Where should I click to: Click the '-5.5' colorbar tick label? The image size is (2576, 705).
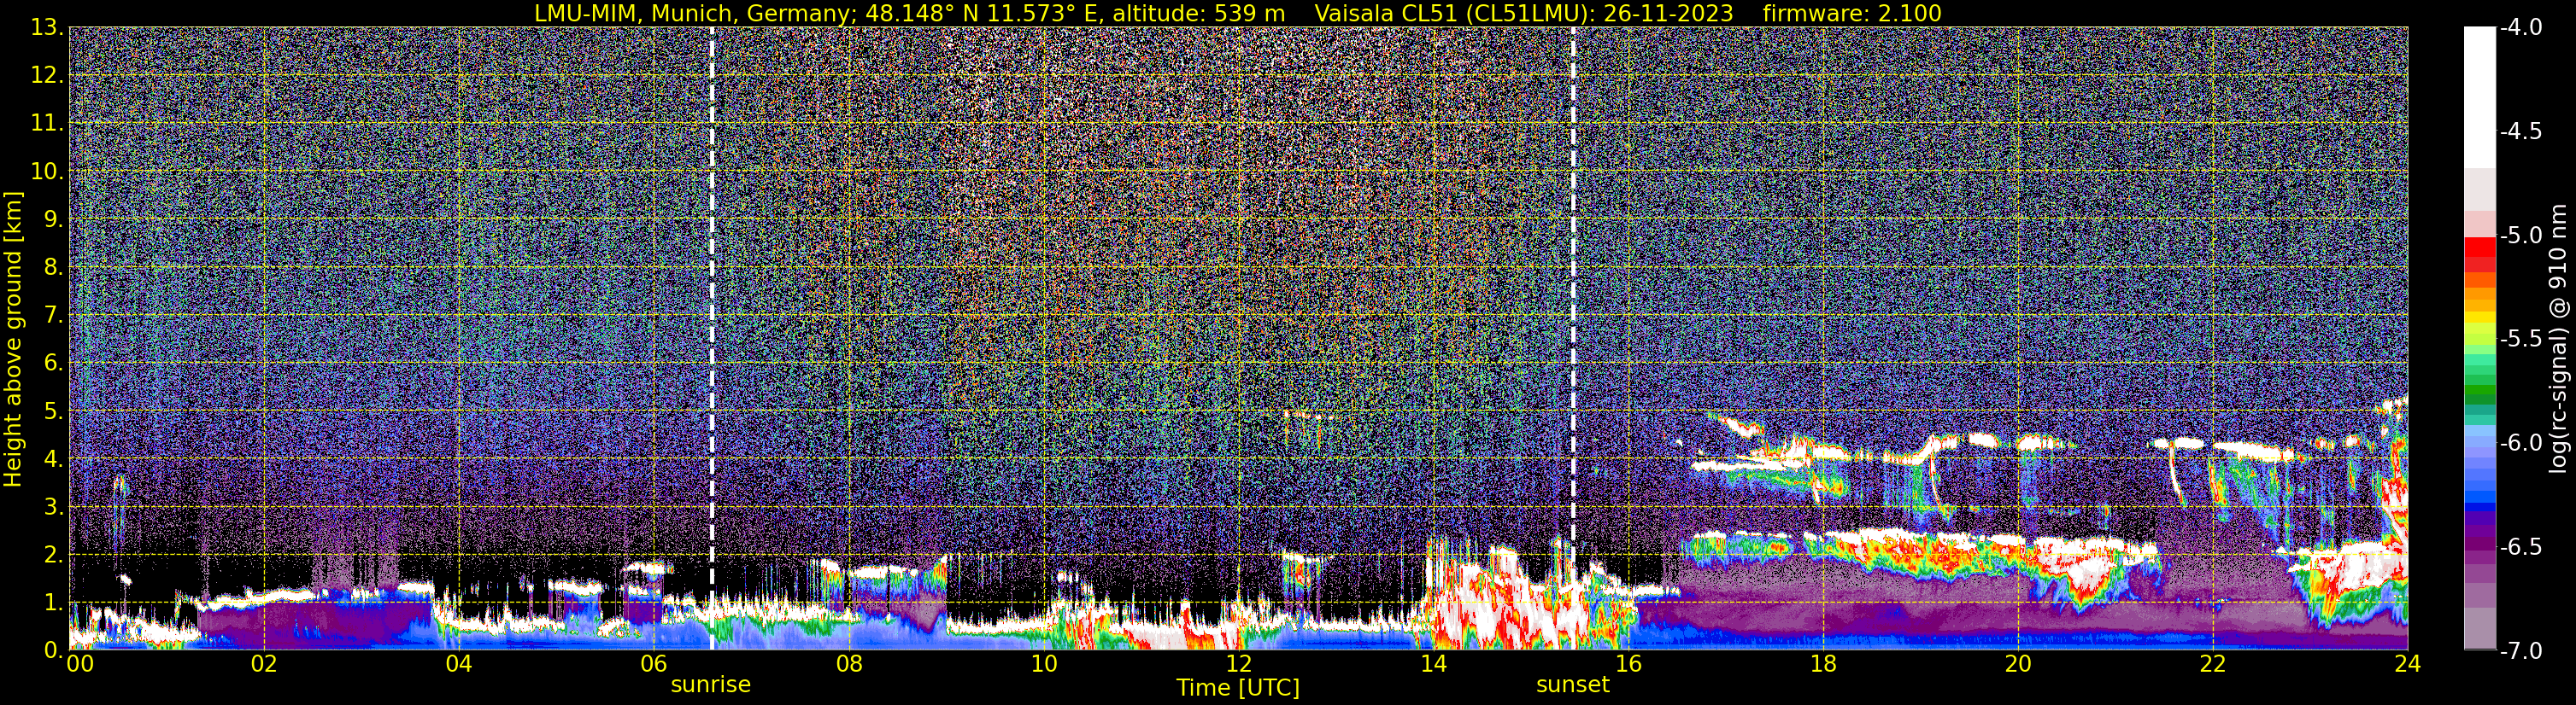(x=2520, y=340)
